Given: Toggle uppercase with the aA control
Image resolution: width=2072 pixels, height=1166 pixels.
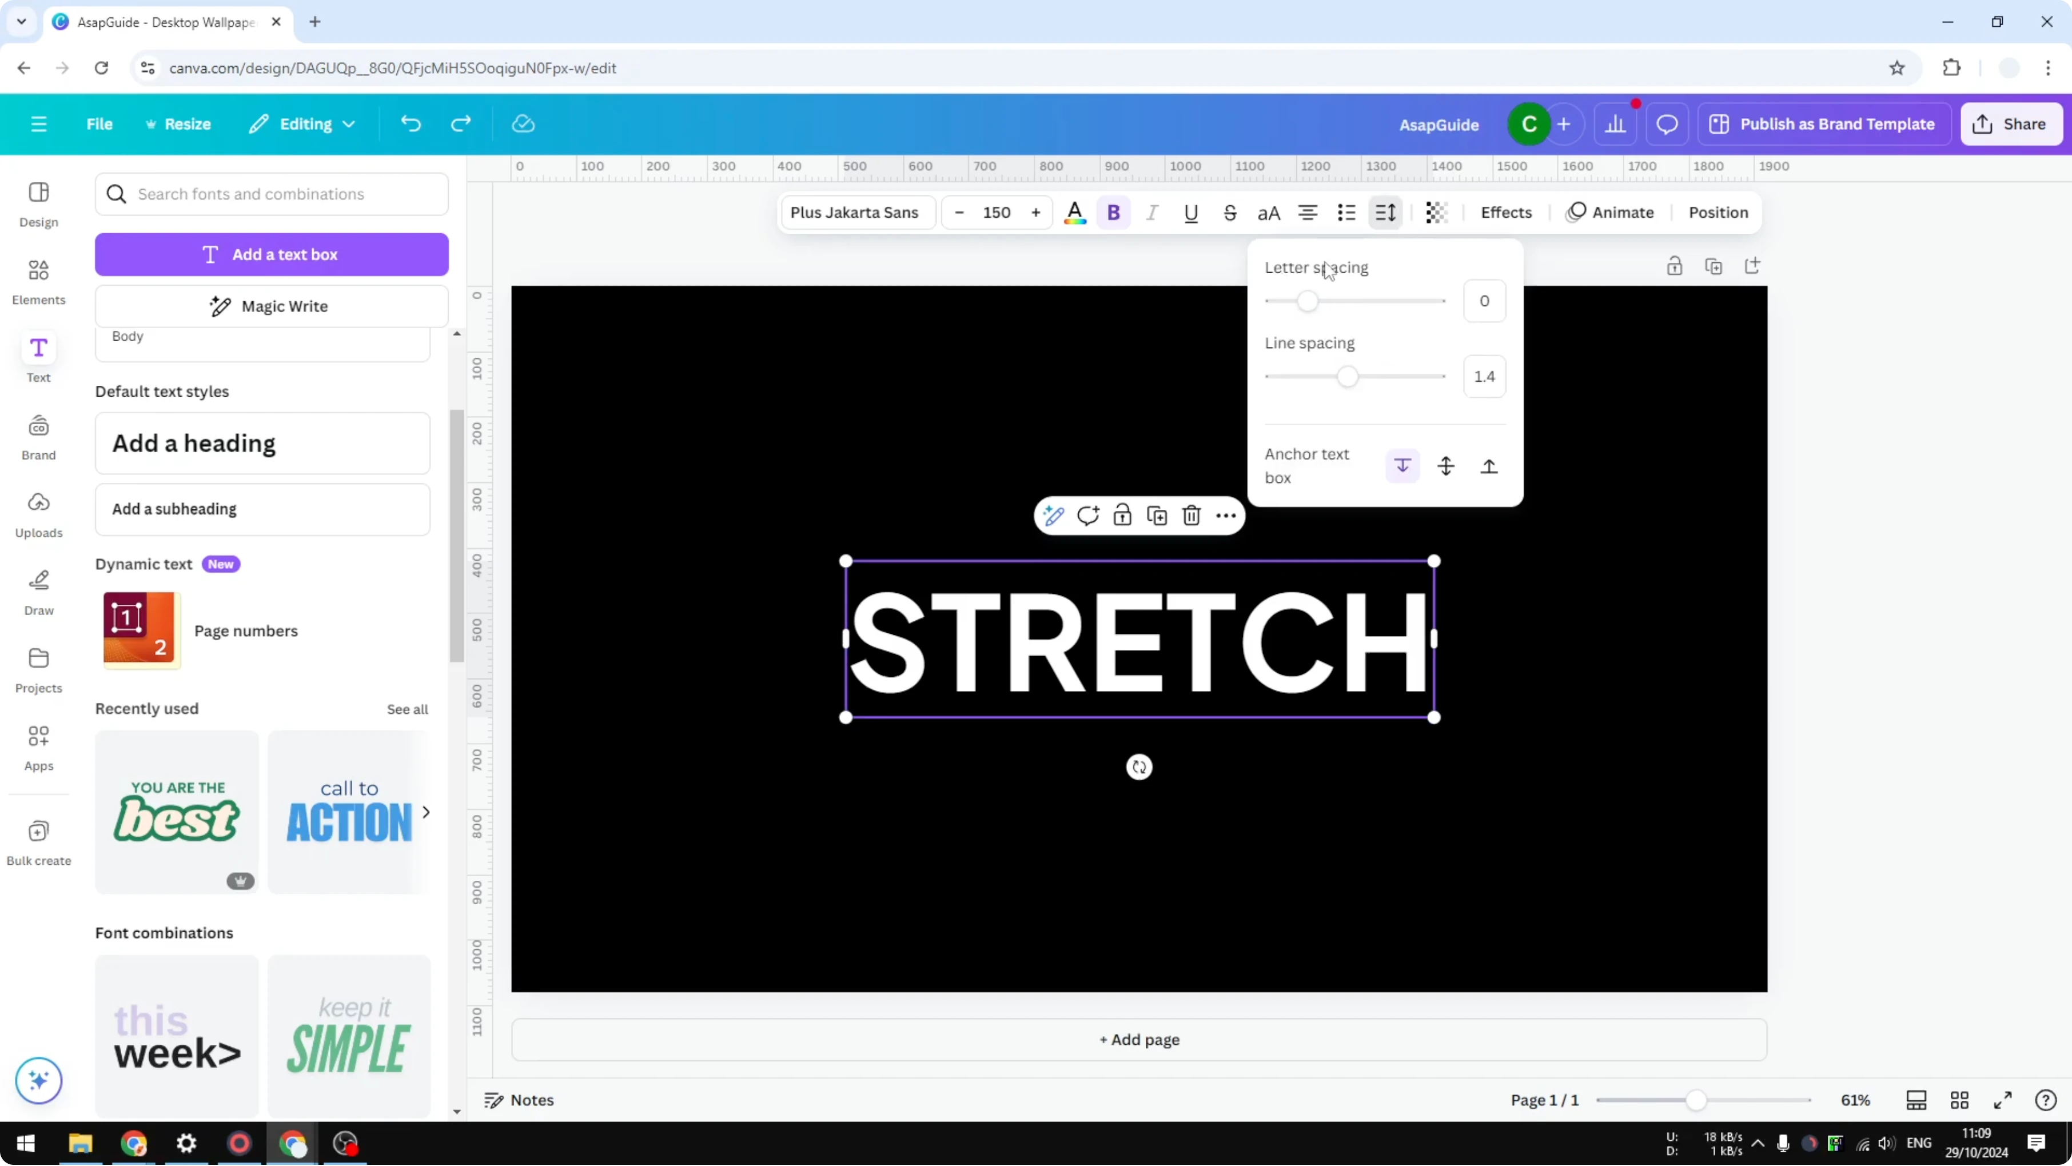Looking at the screenshot, I should [1268, 212].
